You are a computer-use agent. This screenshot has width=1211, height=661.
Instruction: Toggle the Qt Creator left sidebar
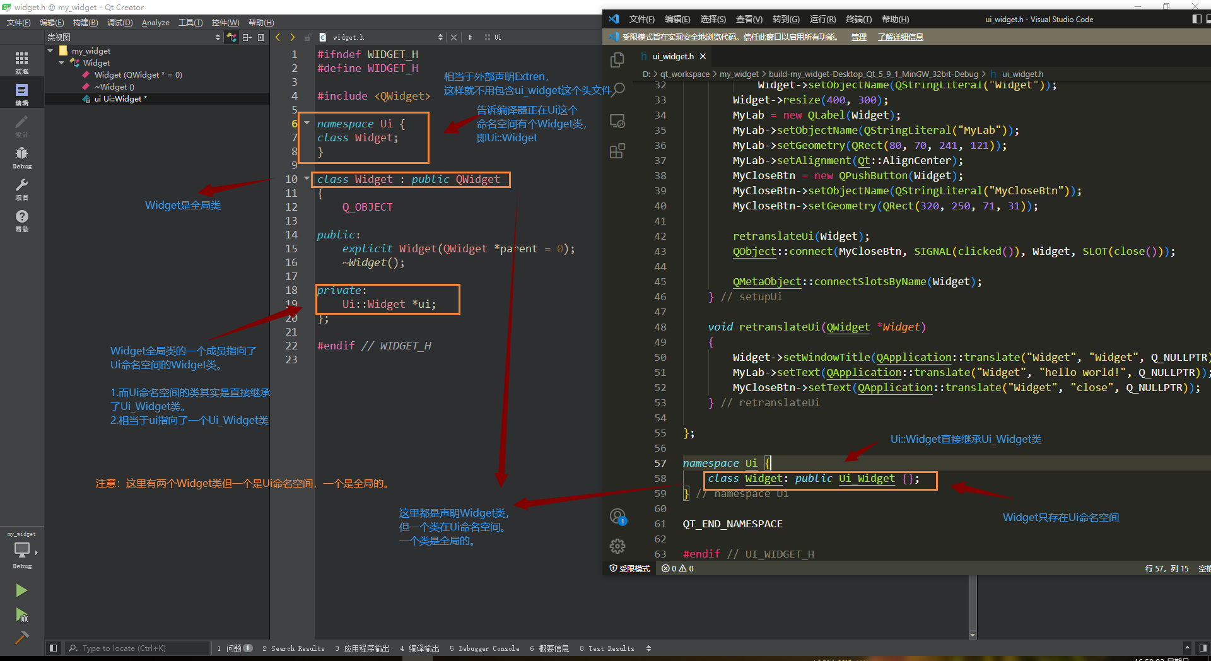pyautogui.click(x=54, y=648)
